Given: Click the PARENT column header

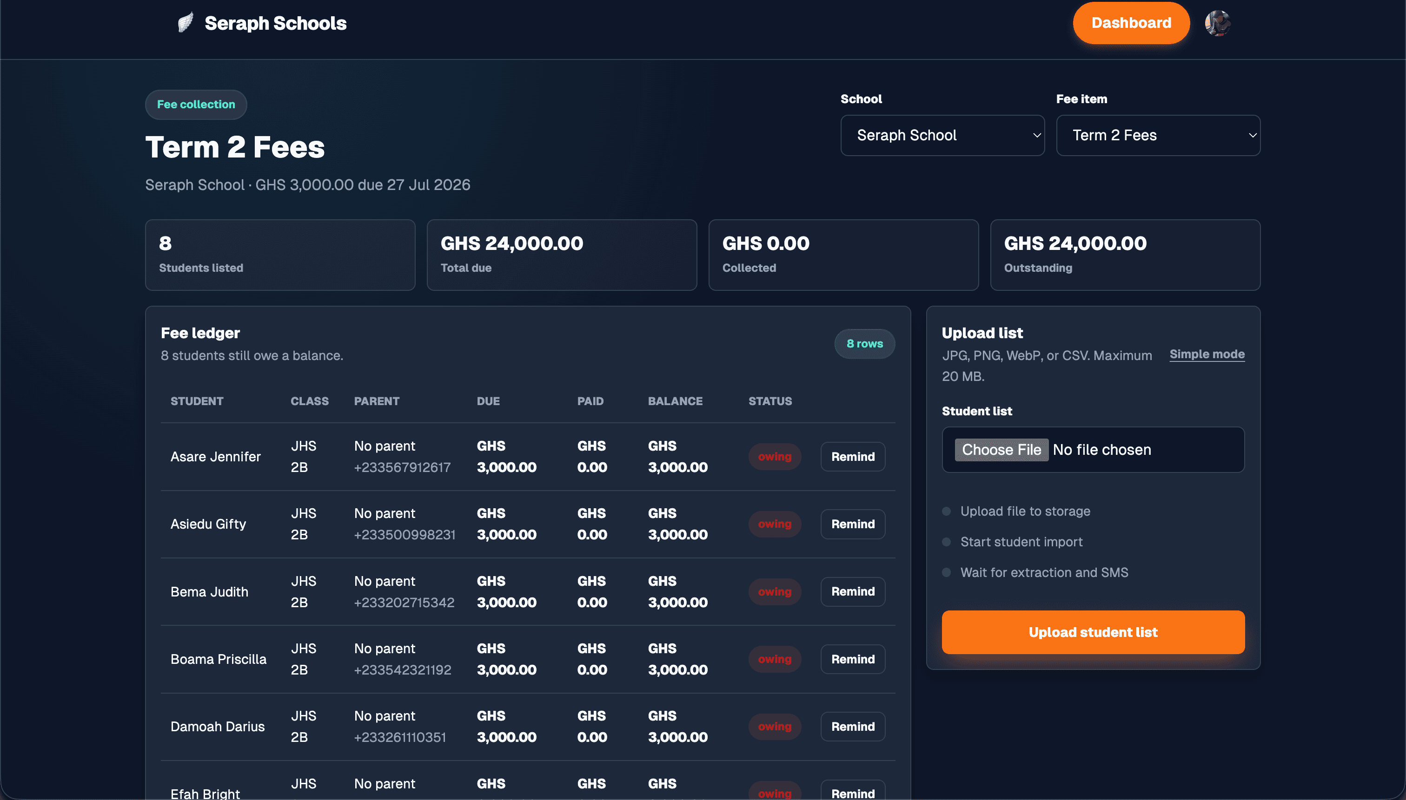Looking at the screenshot, I should tap(377, 401).
